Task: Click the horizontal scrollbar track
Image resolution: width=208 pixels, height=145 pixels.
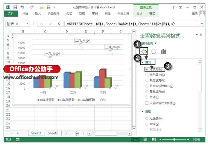Action: pos(110,133)
